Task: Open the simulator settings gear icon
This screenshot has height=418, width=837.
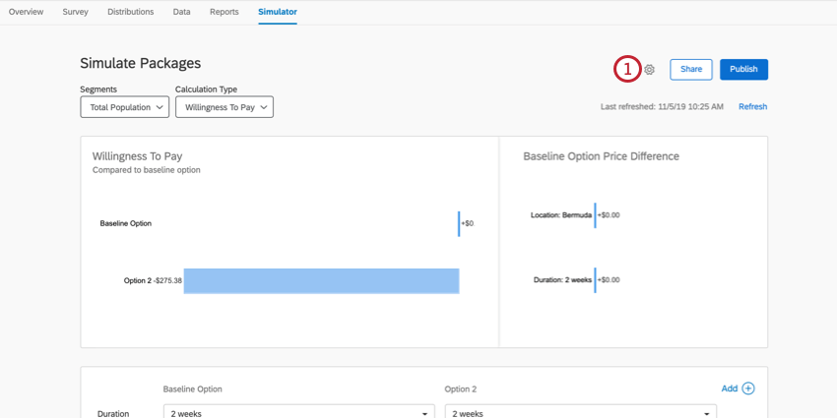Action: tap(649, 69)
